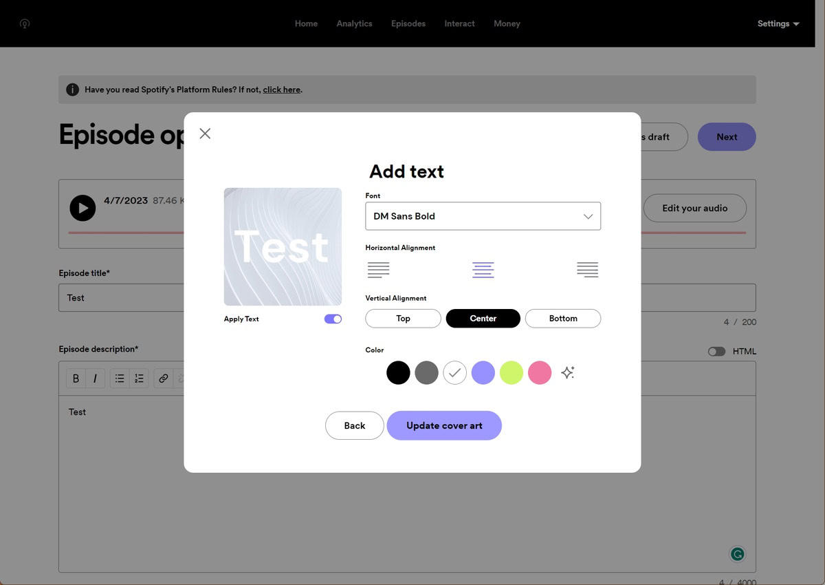
Task: Choose pink text color swatch
Action: (540, 372)
